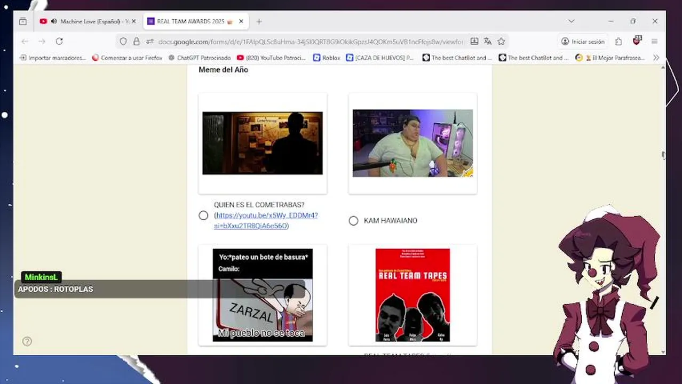The width and height of the screenshot is (682, 384).
Task: Select QUIEN ES EL COMETRABAS radio option
Action: [x=203, y=215]
